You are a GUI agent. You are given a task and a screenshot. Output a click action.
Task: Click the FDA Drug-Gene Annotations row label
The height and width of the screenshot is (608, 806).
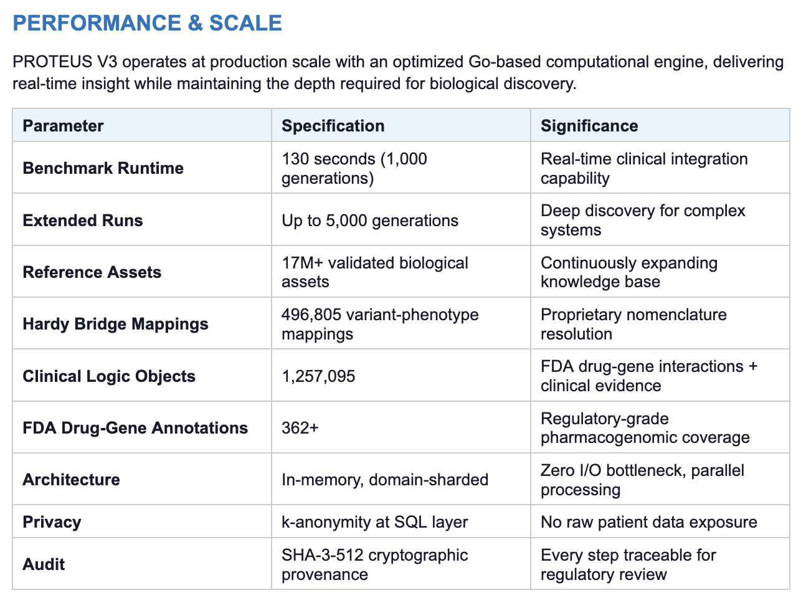(x=135, y=428)
